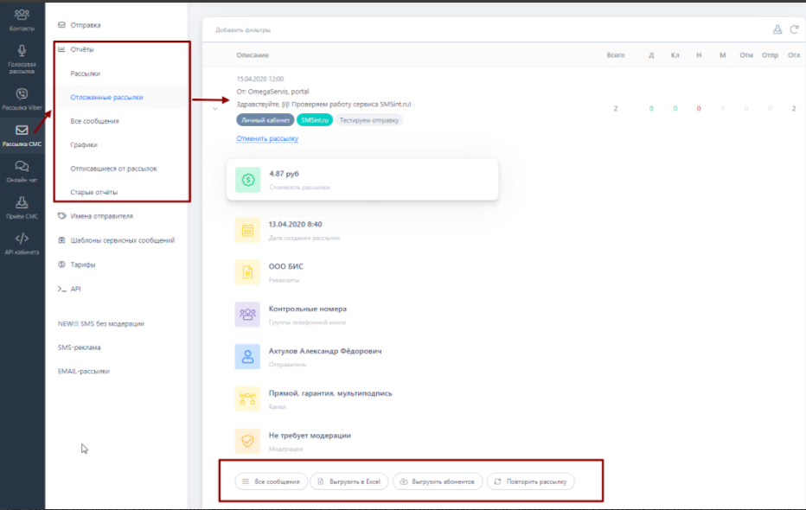Viewport: 806px width, 510px height.
Task: Click Все сообщения button at bottom
Action: coord(271,481)
